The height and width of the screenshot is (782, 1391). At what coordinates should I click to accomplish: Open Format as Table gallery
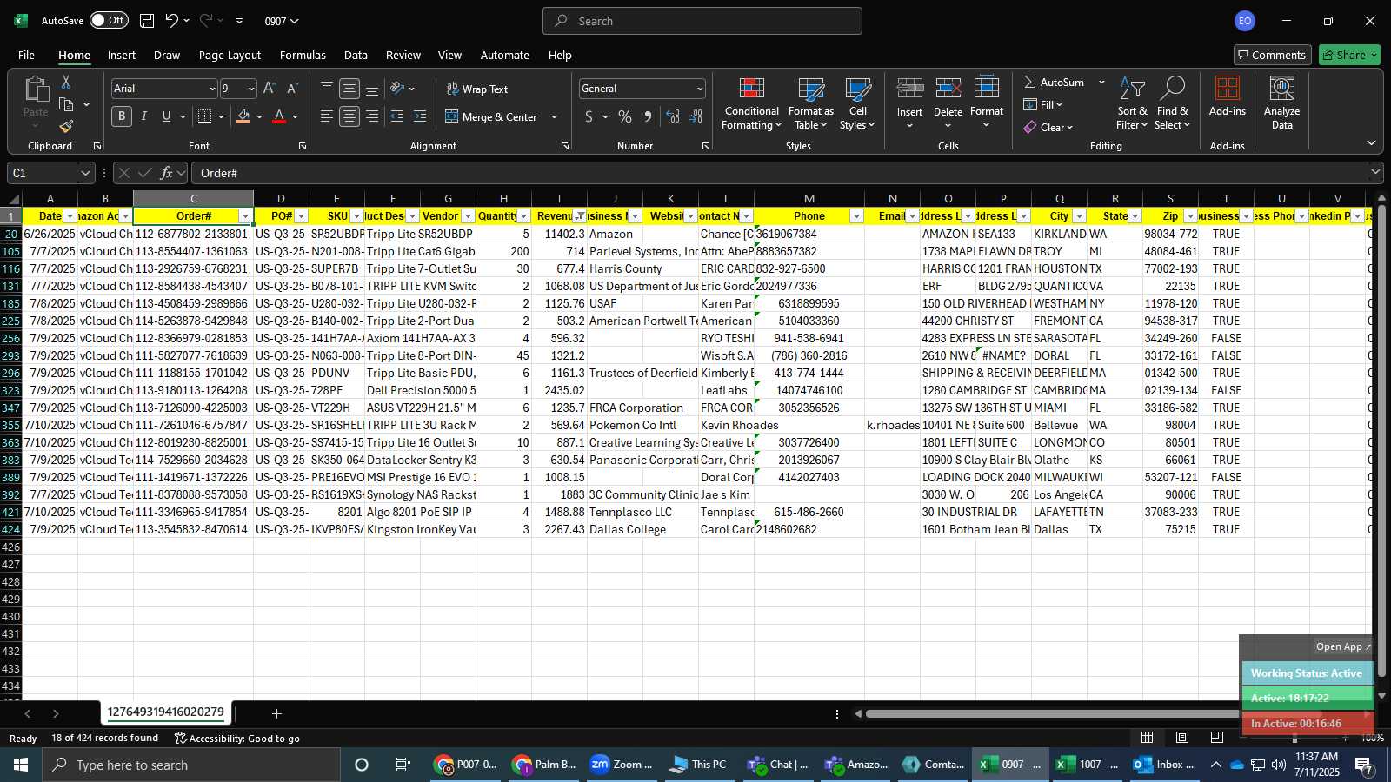tap(810, 103)
